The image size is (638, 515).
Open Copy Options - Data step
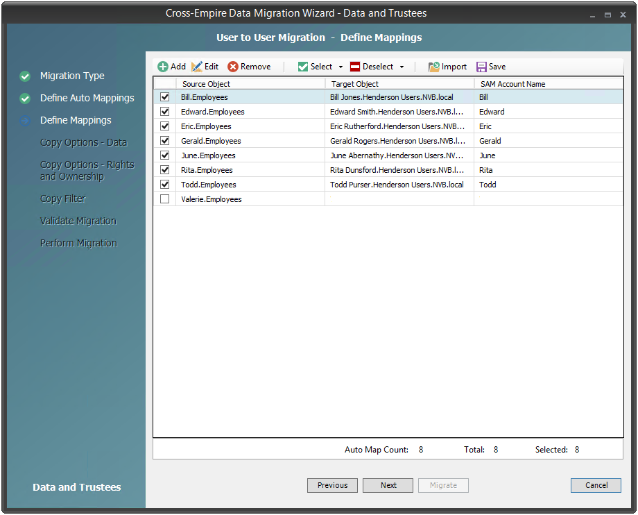click(83, 142)
